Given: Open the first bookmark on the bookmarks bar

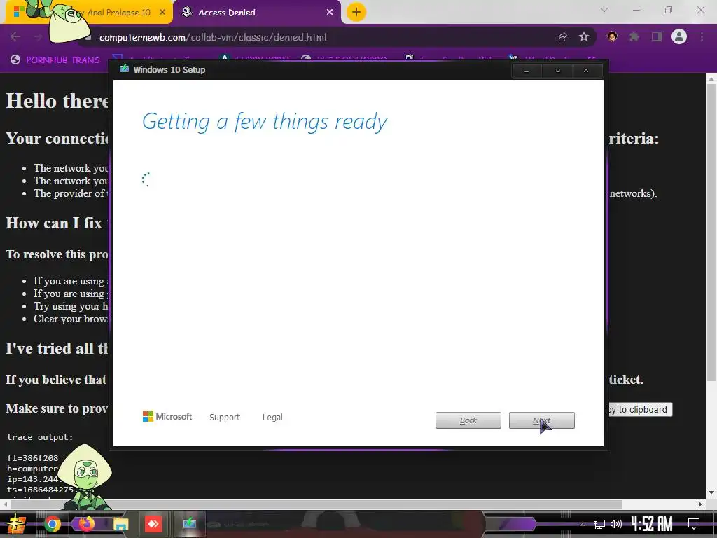Looking at the screenshot, I should [55, 60].
